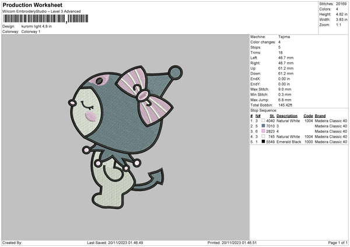
Task: Click the Machine value 'Tajima'
Action: [284, 37]
